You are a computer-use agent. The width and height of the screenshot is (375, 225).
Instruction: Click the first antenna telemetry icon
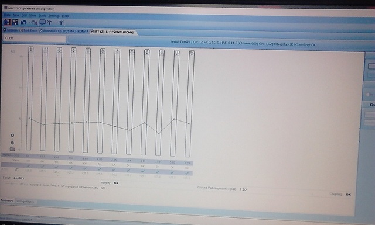[x=50, y=23]
